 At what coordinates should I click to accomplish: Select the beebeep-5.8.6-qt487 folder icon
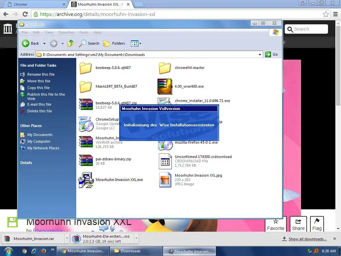(86, 68)
